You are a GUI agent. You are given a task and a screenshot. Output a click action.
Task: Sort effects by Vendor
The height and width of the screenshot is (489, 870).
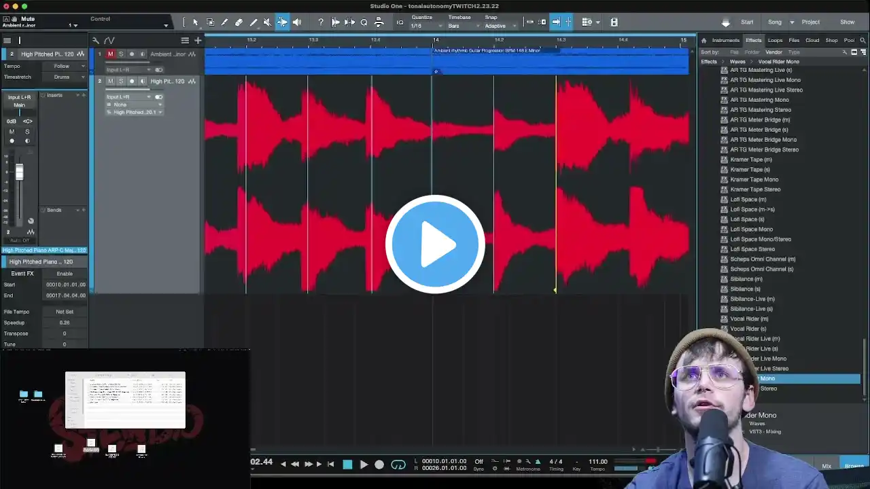pos(773,52)
